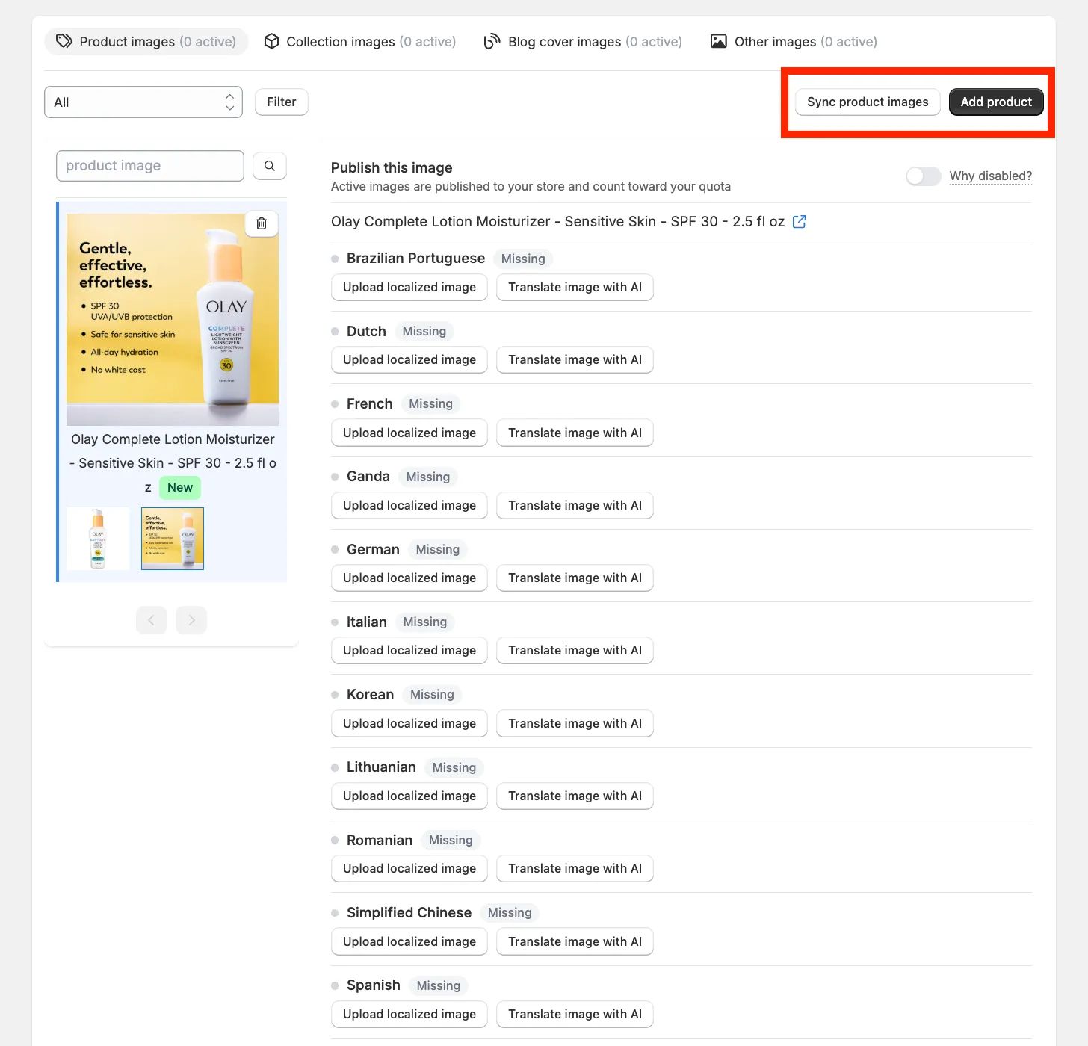Upload localized image for Dutch
The image size is (1088, 1046).
(409, 360)
